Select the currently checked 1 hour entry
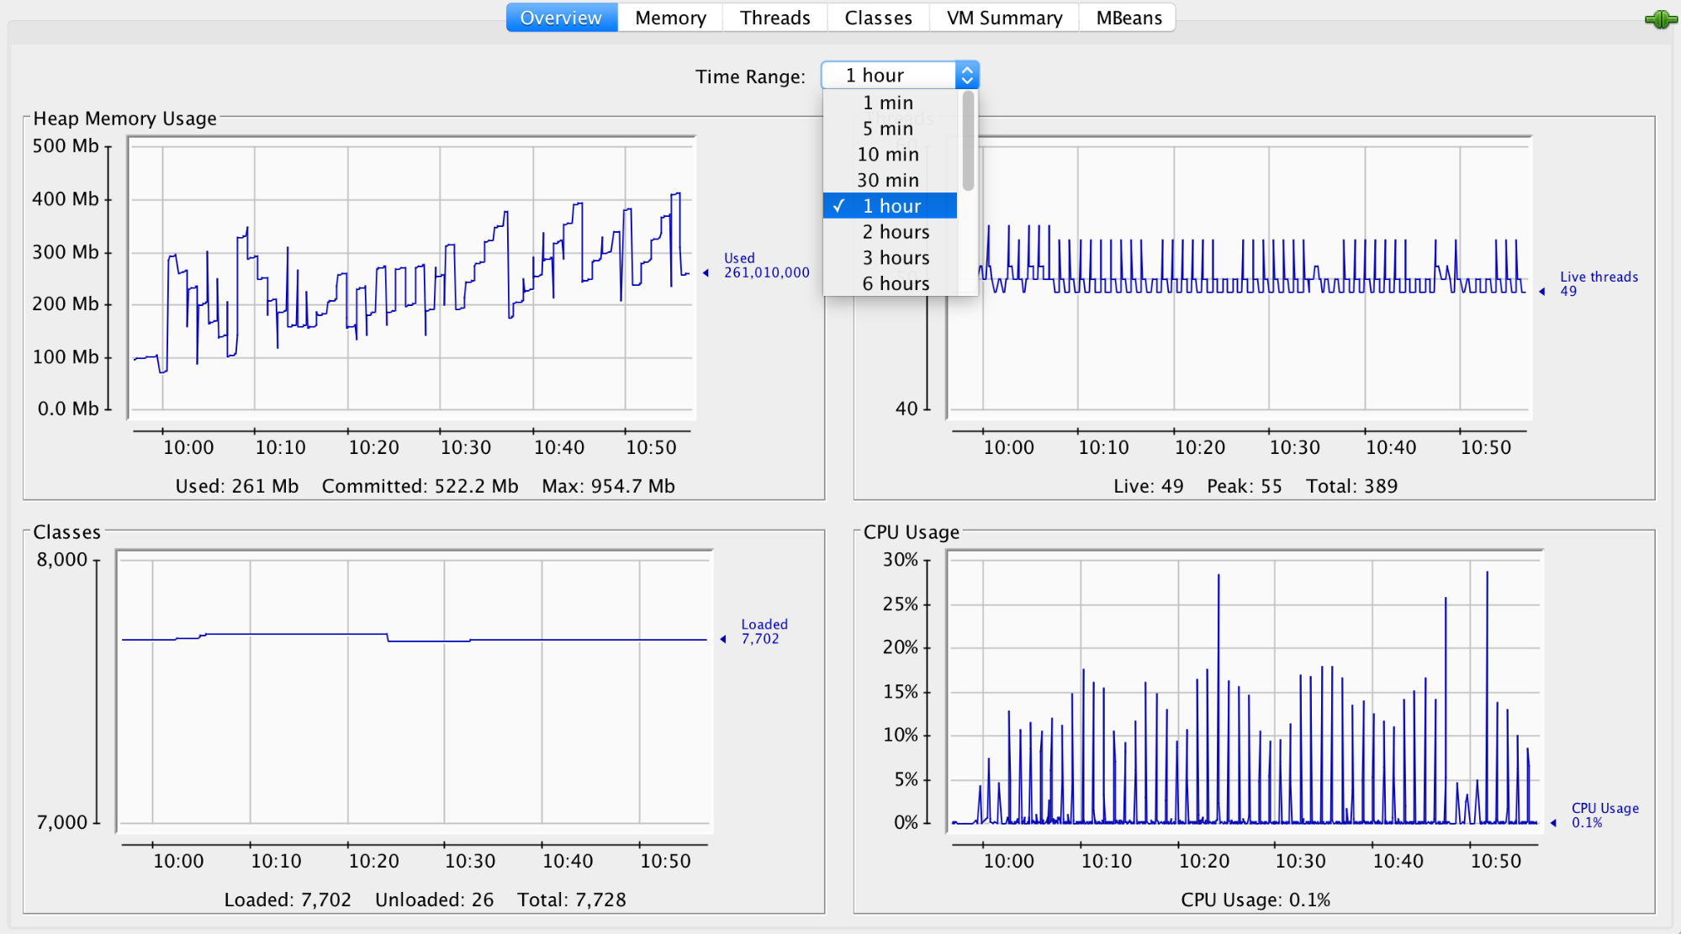Viewport: 1681px width, 934px height. (x=887, y=205)
